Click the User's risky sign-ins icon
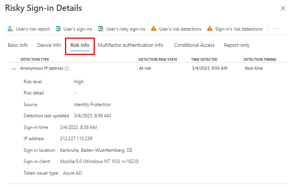The image size is (291, 187). click(101, 29)
